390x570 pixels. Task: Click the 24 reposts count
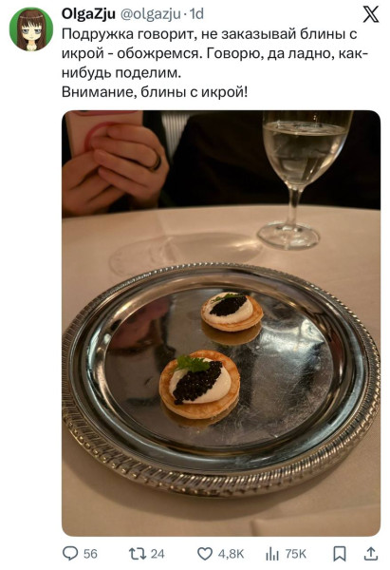pos(158,554)
